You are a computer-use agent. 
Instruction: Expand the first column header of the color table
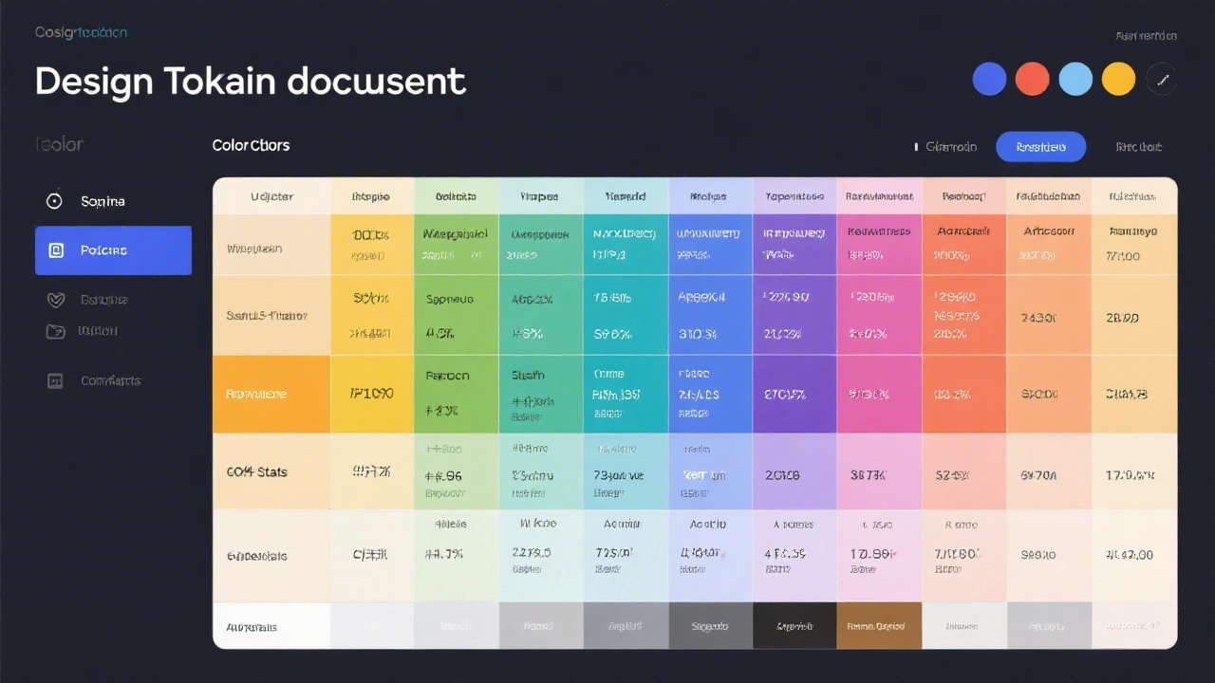point(272,195)
